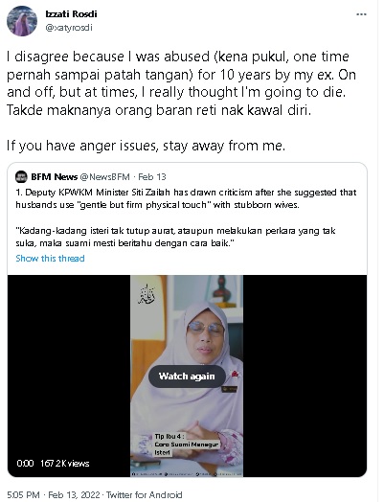Select Show this thread
384x502 pixels.
coord(50,259)
